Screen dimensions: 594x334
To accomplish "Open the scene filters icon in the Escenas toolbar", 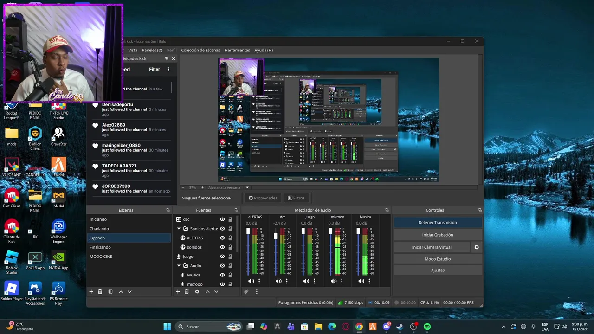I will (110, 292).
